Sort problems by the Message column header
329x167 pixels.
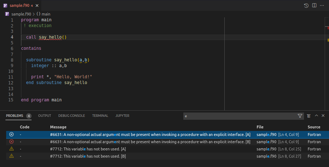click(58, 127)
